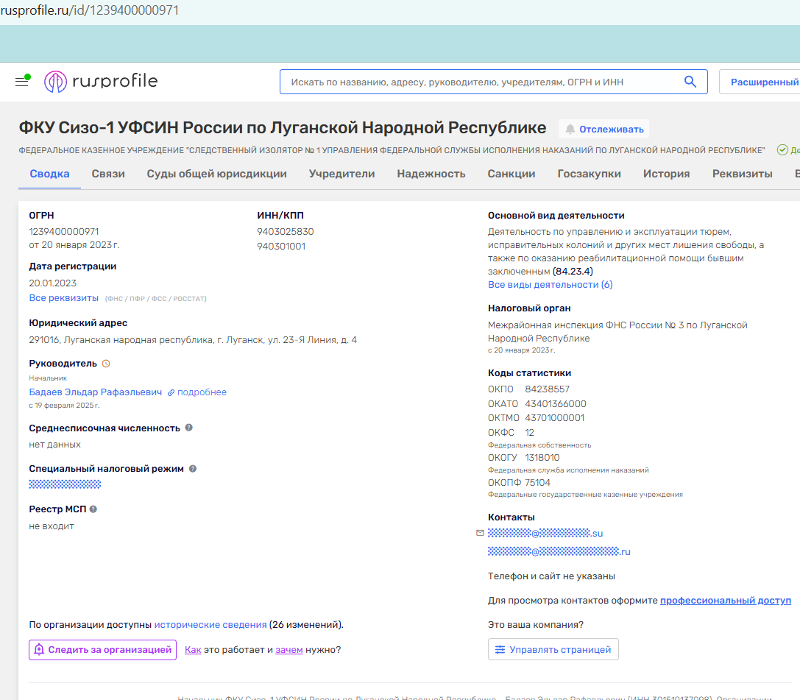800x700 pixels.
Task: Open the Надежность tab
Action: (x=431, y=174)
